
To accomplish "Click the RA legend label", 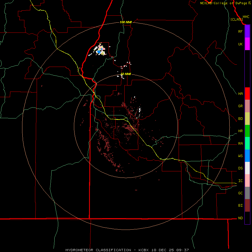I will (x=240, y=144).
